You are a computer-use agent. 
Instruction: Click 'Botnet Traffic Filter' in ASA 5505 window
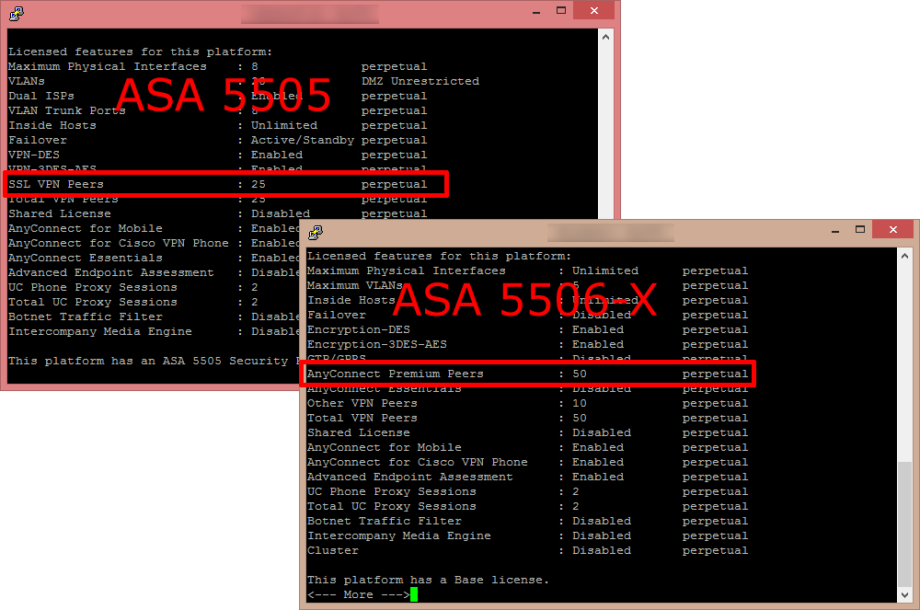[x=85, y=317]
